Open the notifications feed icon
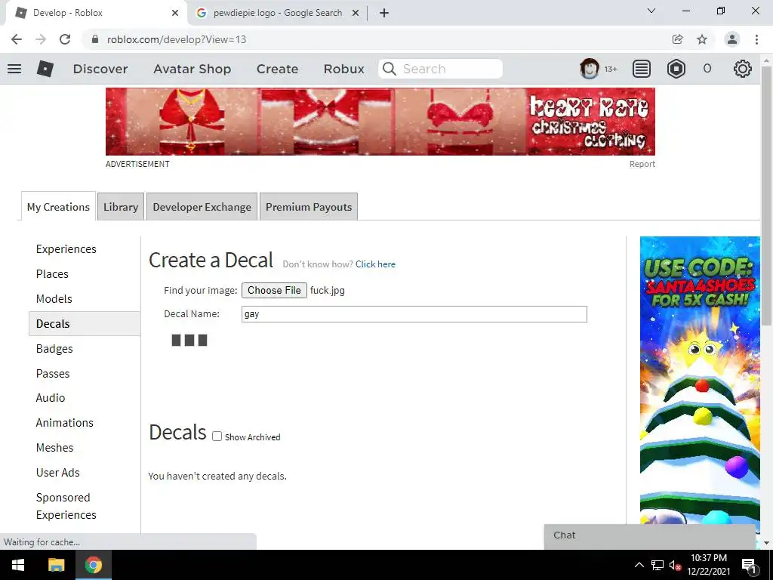The height and width of the screenshot is (580, 773). pos(641,69)
